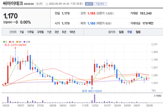Click the red arrow marking the high

(x=15, y=48)
